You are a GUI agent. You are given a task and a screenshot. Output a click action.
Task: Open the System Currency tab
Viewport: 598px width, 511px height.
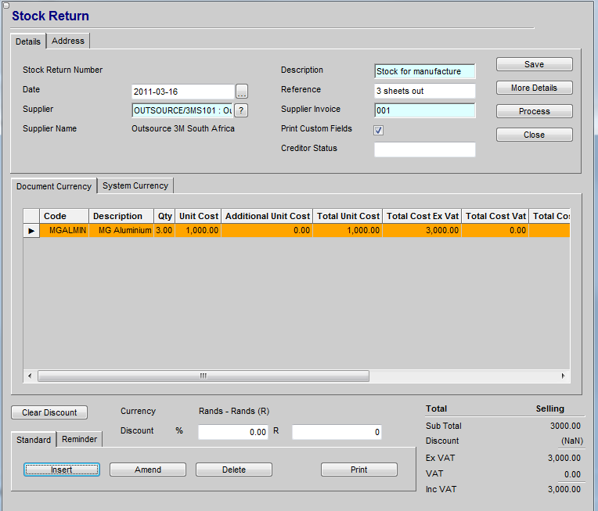point(135,185)
